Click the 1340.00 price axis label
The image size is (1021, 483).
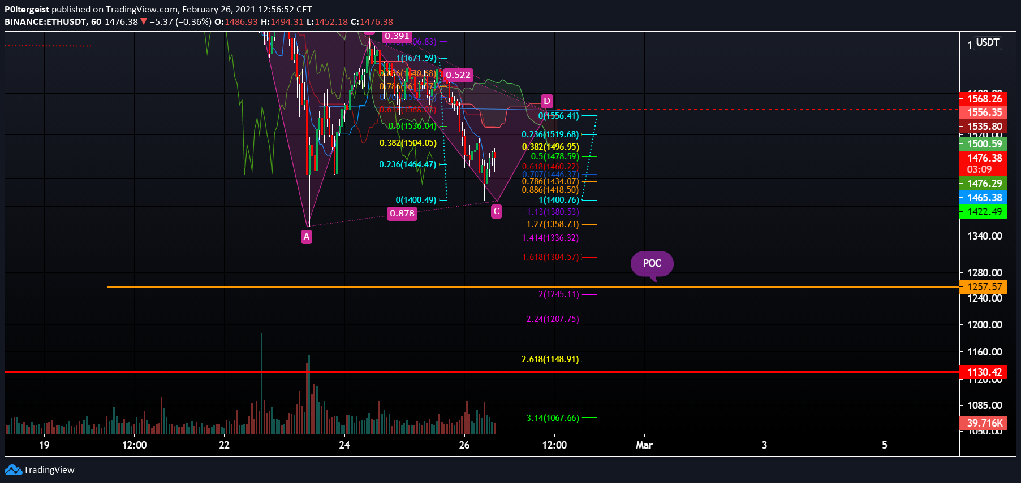coord(985,236)
